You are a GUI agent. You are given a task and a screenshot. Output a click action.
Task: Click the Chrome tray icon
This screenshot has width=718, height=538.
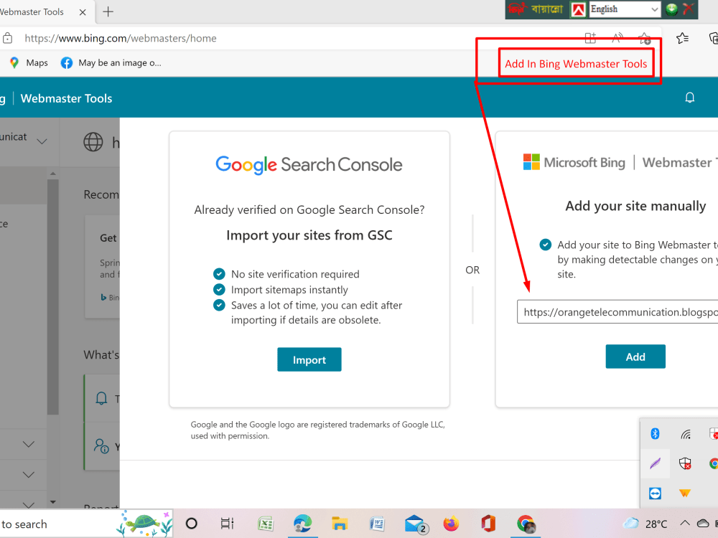click(714, 463)
